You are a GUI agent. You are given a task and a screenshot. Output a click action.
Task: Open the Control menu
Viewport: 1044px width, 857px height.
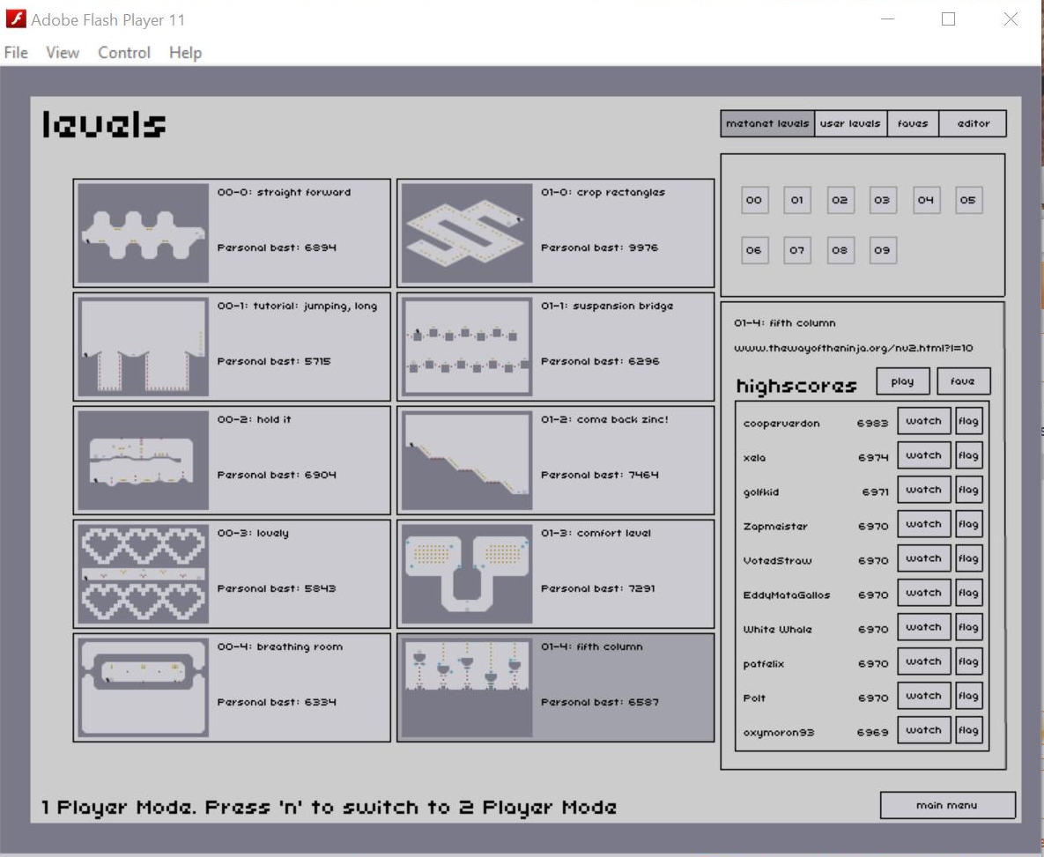tap(124, 53)
